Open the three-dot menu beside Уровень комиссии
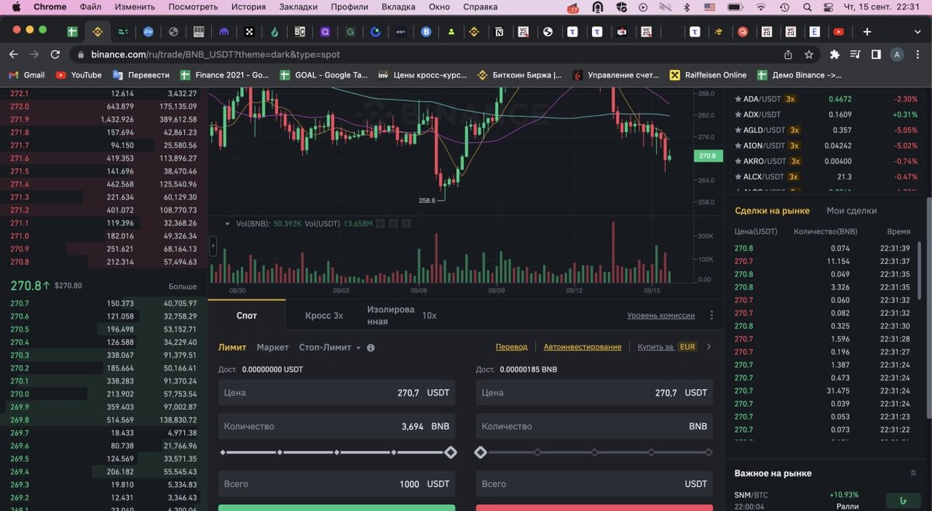Screen dimensions: 932x511 711,315
